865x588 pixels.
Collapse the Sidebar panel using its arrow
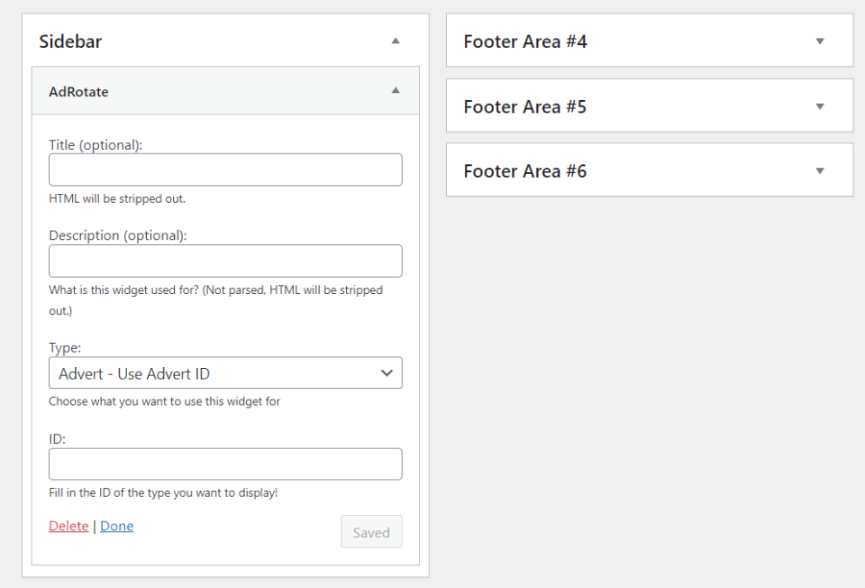tap(396, 41)
